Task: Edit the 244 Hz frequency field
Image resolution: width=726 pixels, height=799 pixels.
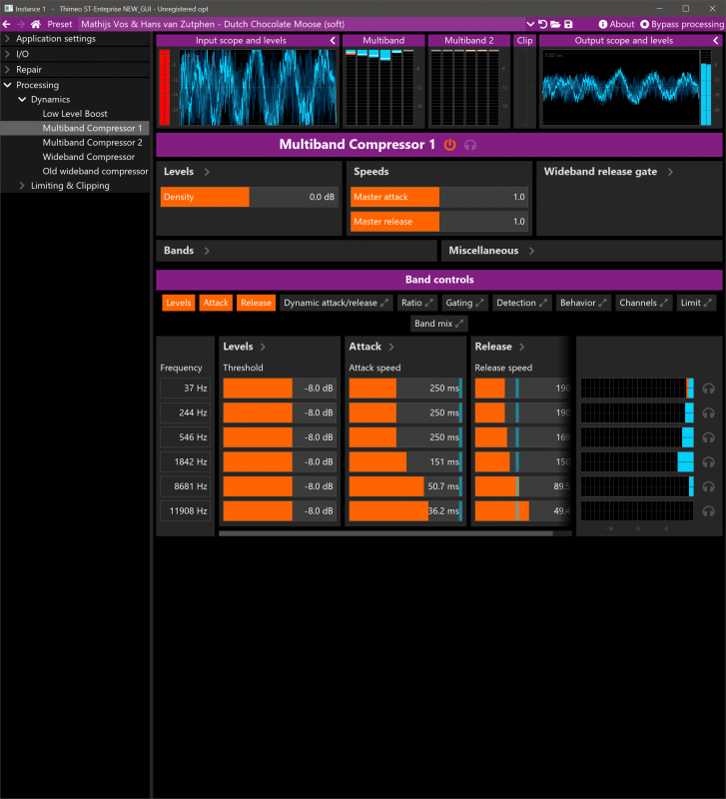Action: coord(186,412)
